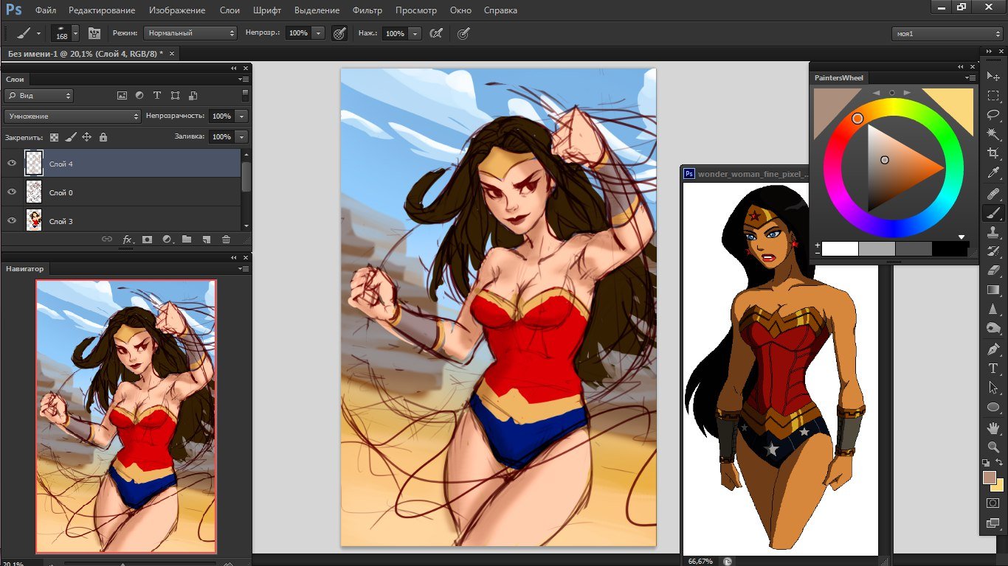1008x566 pixels.
Task: Create a new layer in Layers panel
Action: 207,240
